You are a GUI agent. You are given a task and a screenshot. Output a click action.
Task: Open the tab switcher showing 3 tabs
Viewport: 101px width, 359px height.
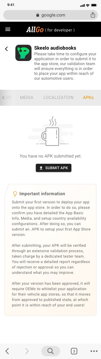(74, 351)
